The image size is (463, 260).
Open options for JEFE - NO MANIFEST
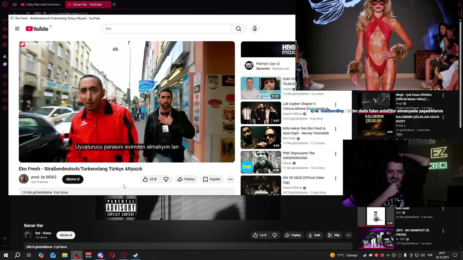443,231
